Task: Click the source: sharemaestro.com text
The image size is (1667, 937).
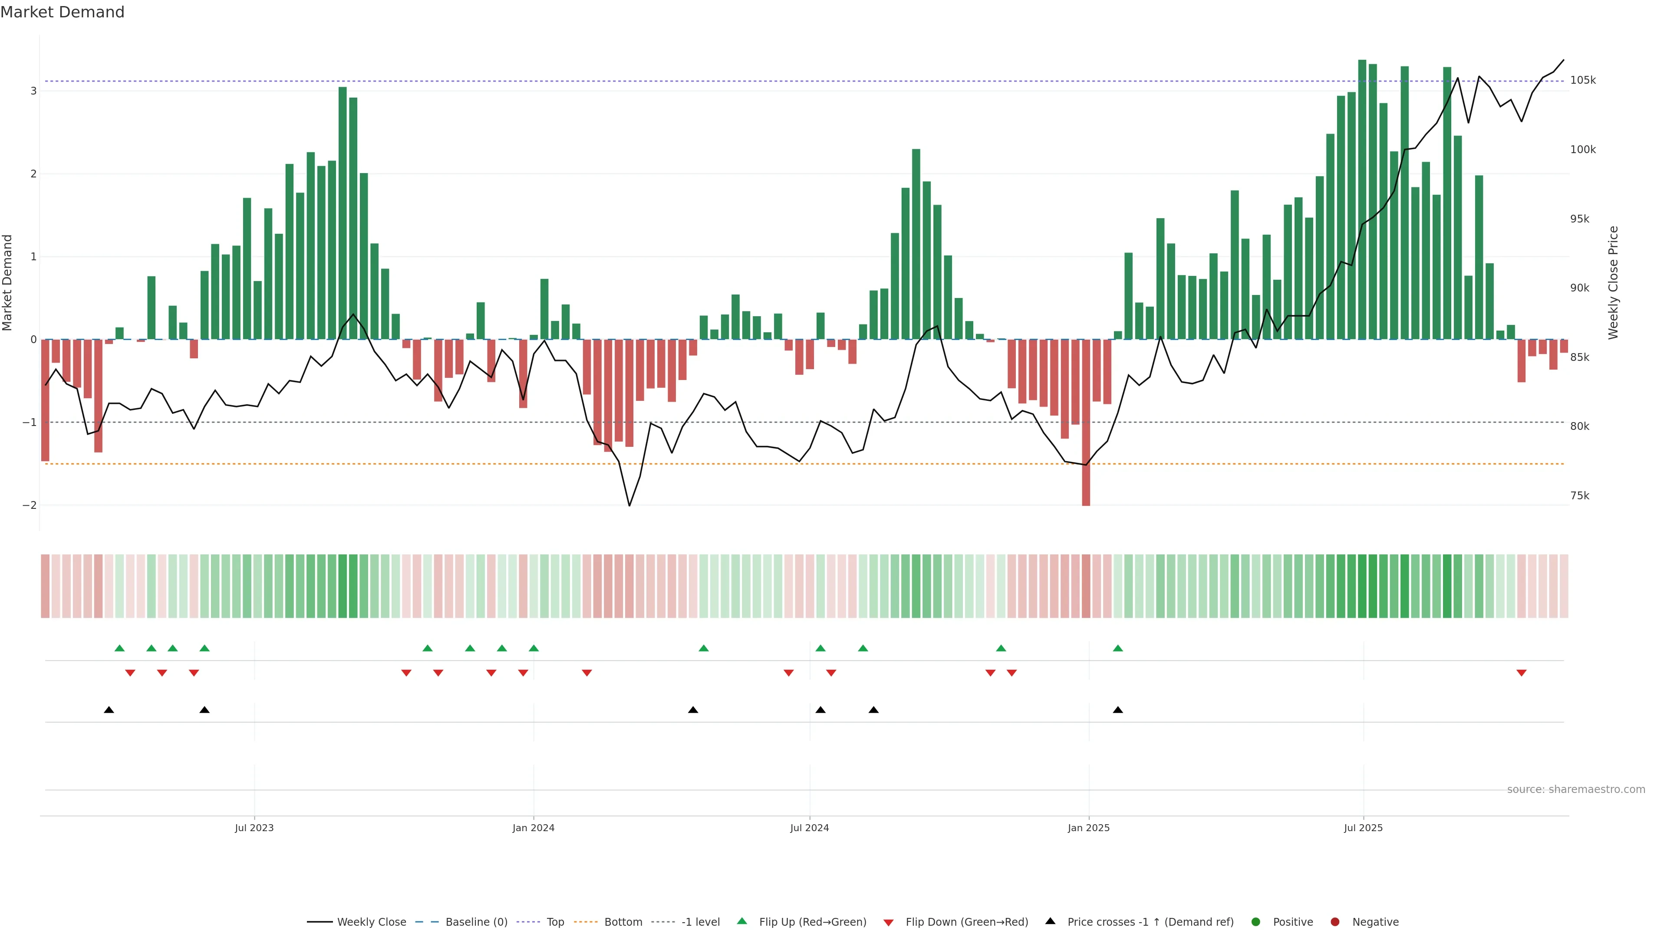Action: pyautogui.click(x=1576, y=789)
